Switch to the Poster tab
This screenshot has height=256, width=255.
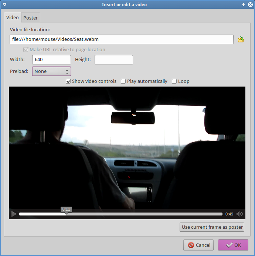[30, 18]
